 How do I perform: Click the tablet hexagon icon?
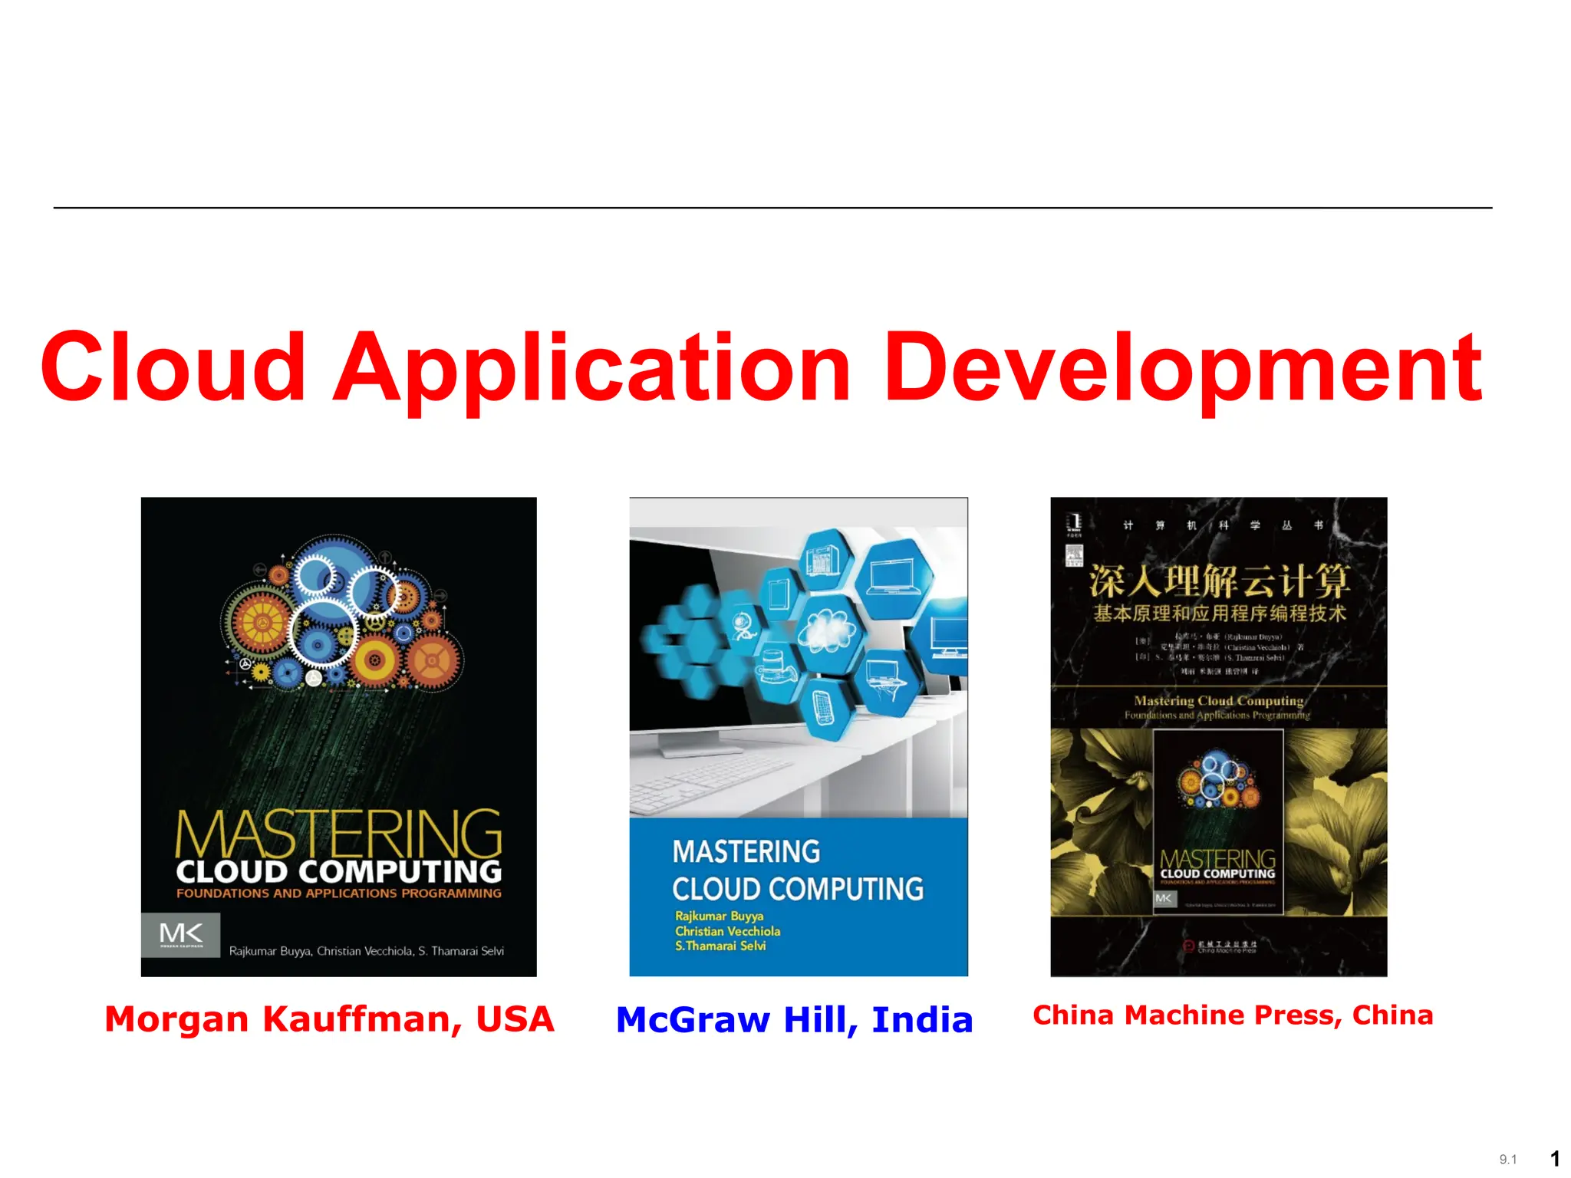point(779,594)
